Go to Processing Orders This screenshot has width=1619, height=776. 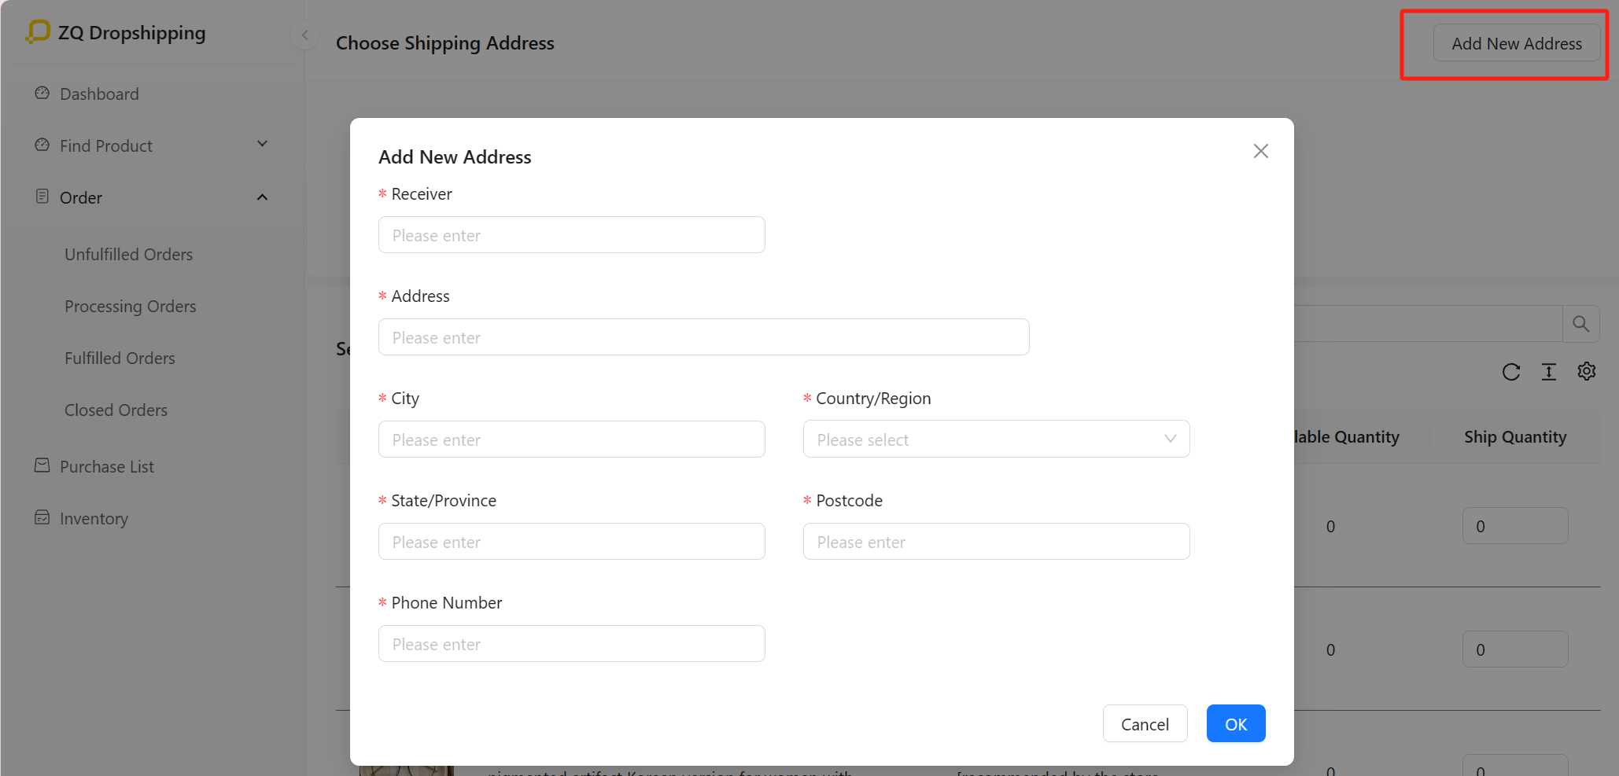pos(130,306)
